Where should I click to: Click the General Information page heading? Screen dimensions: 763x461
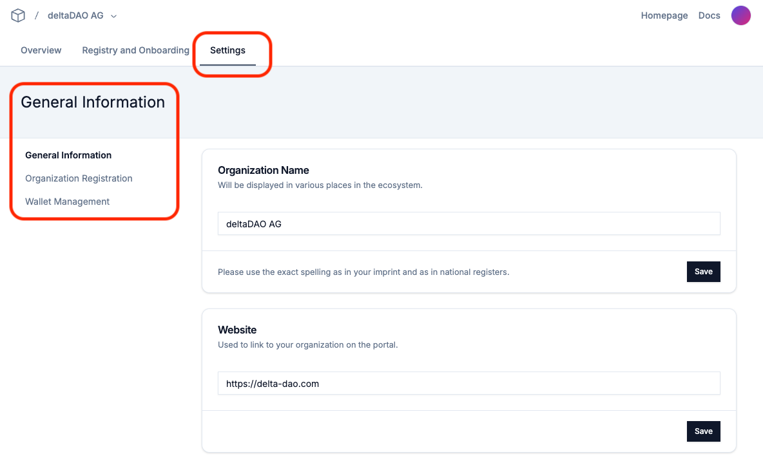pos(93,102)
